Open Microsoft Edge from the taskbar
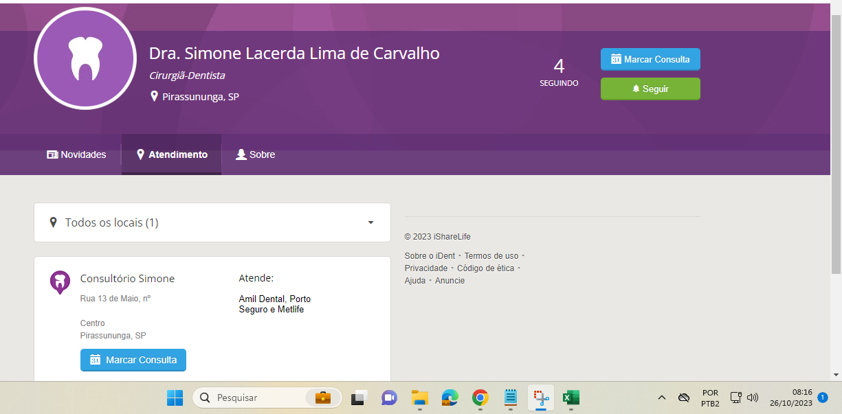842x414 pixels. coord(450,398)
